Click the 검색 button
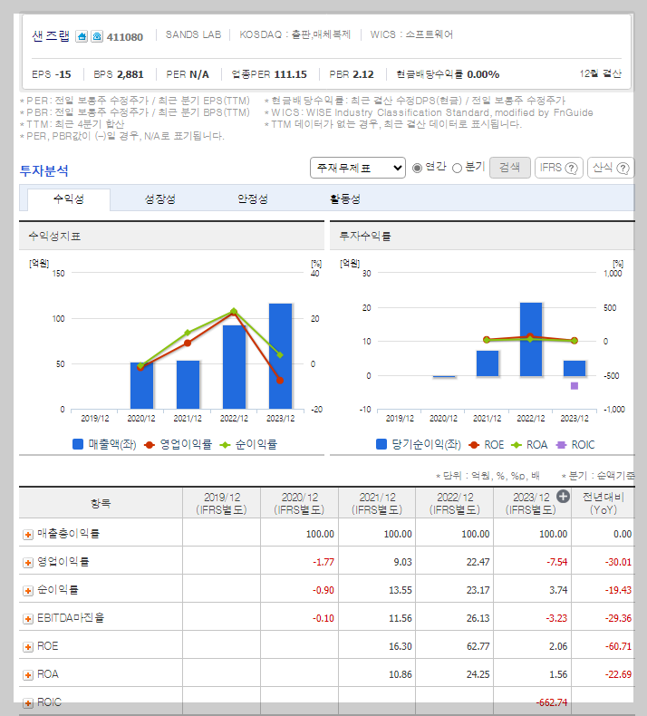 click(x=509, y=168)
